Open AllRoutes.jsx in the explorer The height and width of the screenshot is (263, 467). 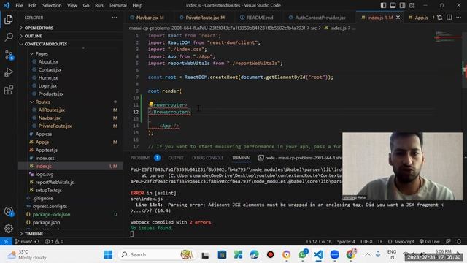(52, 110)
